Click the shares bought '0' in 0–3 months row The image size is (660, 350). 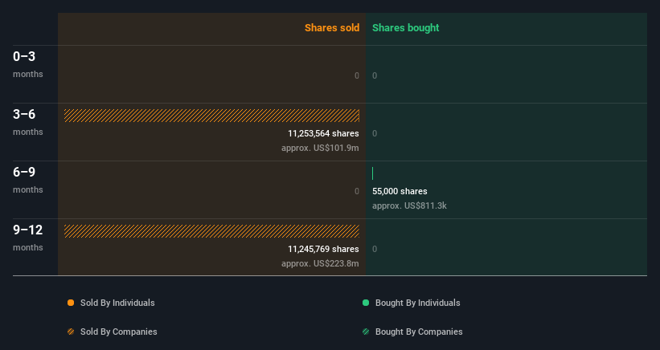click(375, 75)
